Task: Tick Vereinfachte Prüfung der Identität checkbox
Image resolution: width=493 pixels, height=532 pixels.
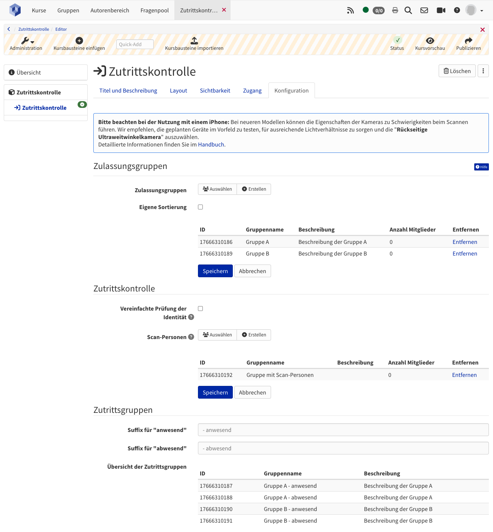Action: (x=201, y=309)
